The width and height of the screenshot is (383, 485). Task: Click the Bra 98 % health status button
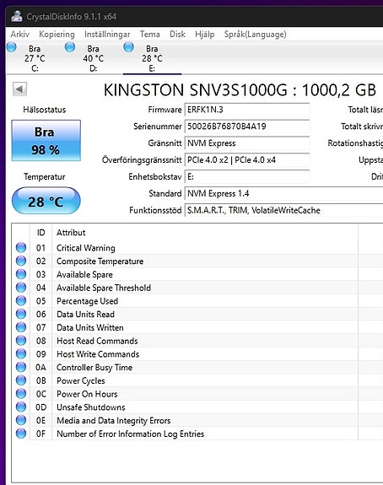tap(46, 140)
